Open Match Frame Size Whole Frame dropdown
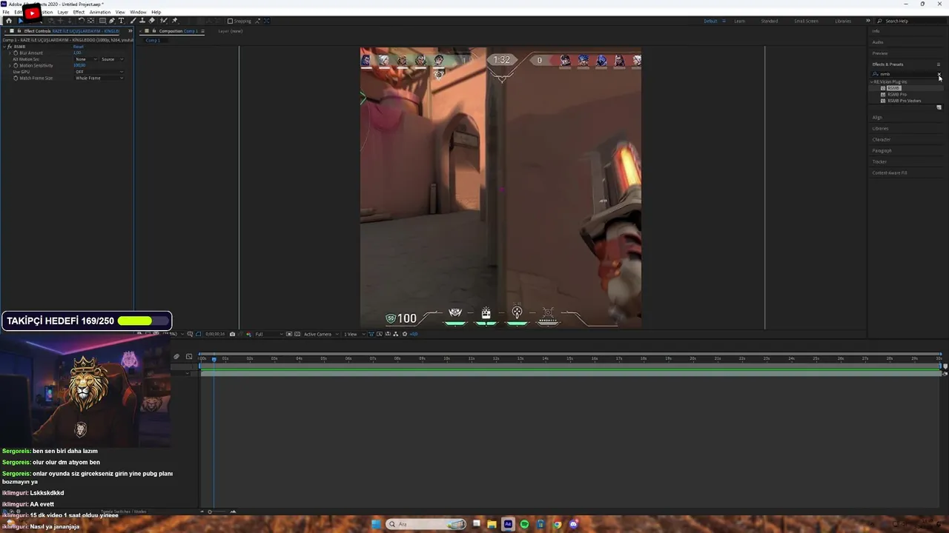The height and width of the screenshot is (533, 949). tap(99, 78)
